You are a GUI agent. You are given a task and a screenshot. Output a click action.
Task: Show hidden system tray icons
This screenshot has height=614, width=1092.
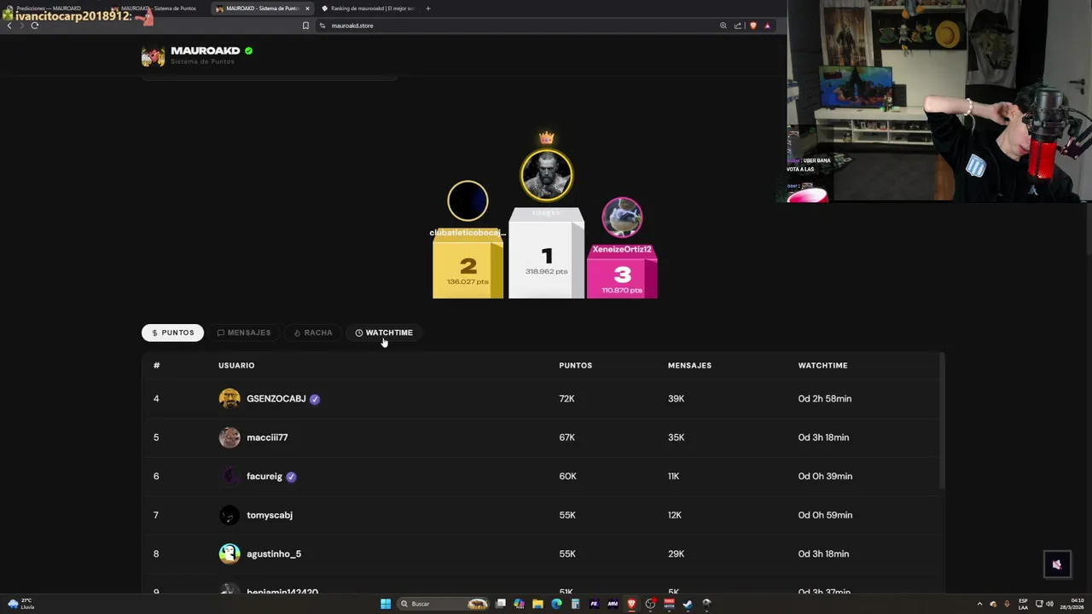click(979, 604)
